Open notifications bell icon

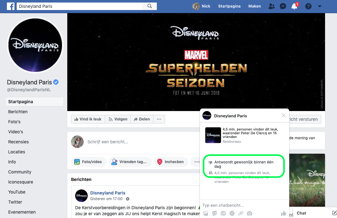coord(294,7)
